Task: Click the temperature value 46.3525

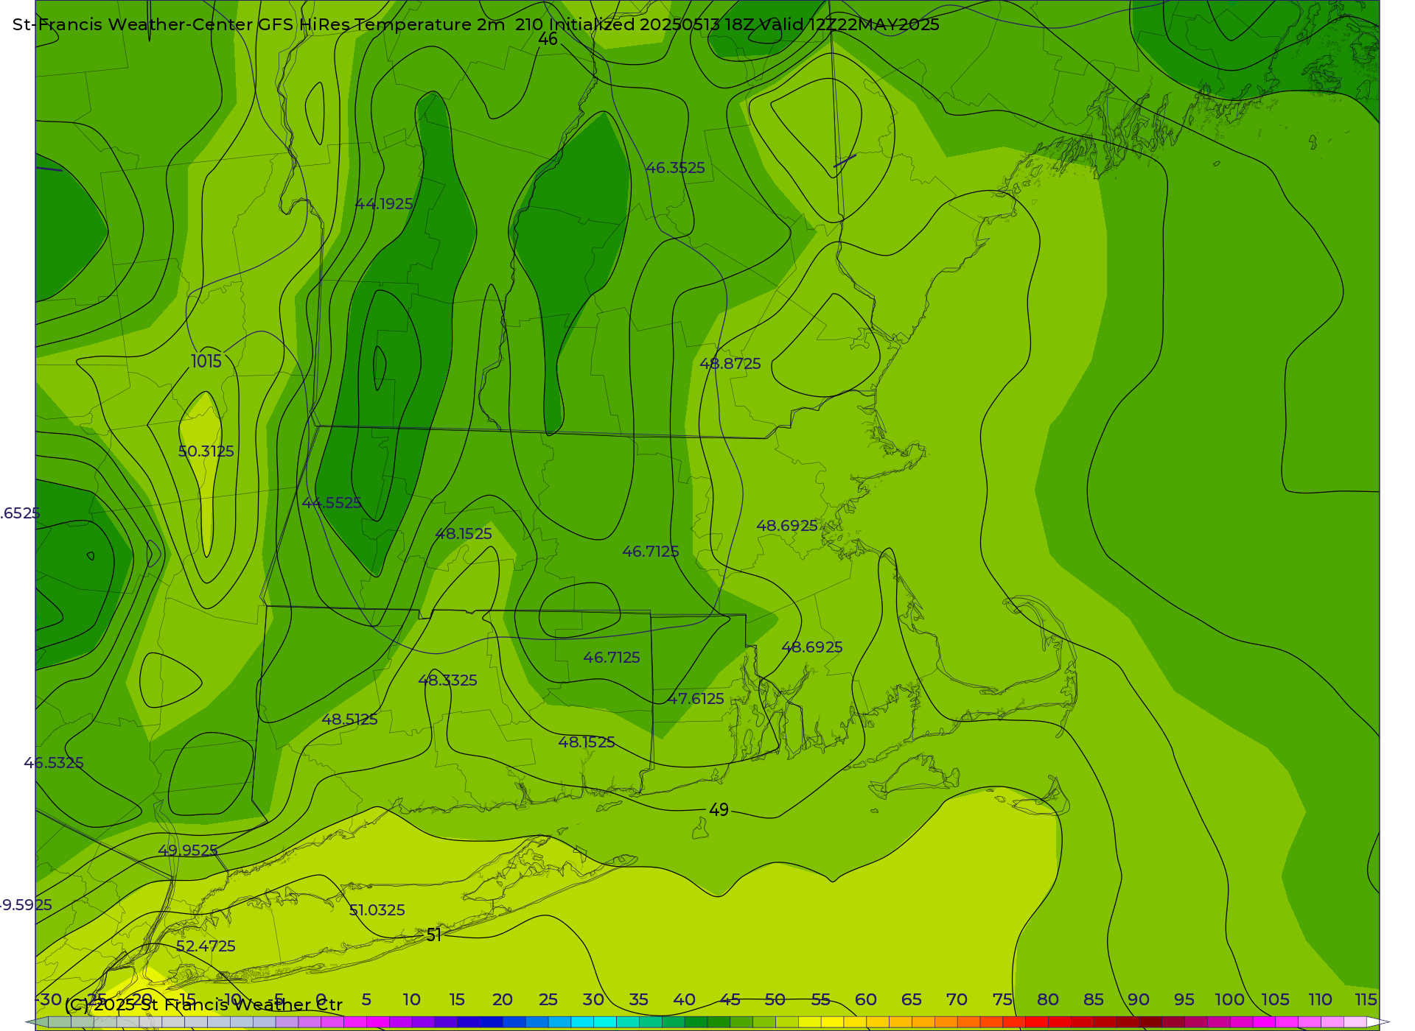Action: tap(675, 168)
